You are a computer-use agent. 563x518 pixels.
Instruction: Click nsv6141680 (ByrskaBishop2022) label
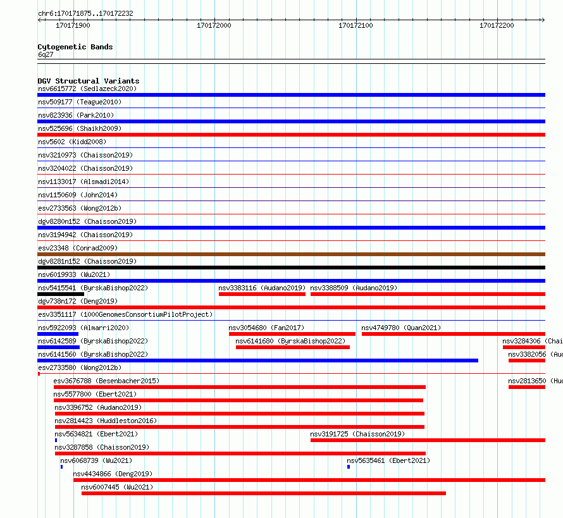tap(290, 341)
